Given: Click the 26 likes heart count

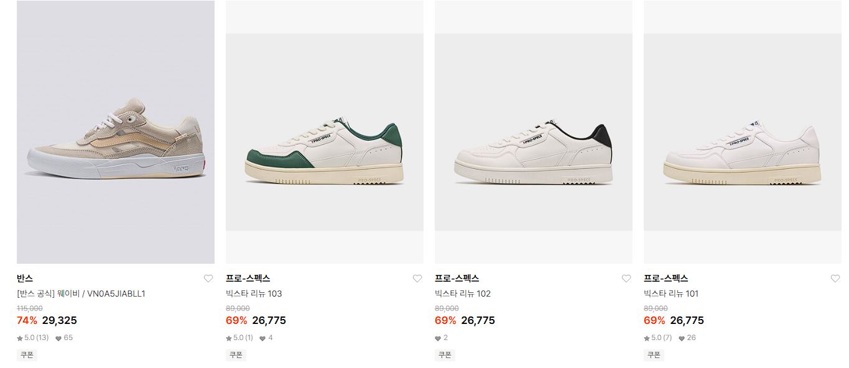Looking at the screenshot, I should (x=687, y=338).
